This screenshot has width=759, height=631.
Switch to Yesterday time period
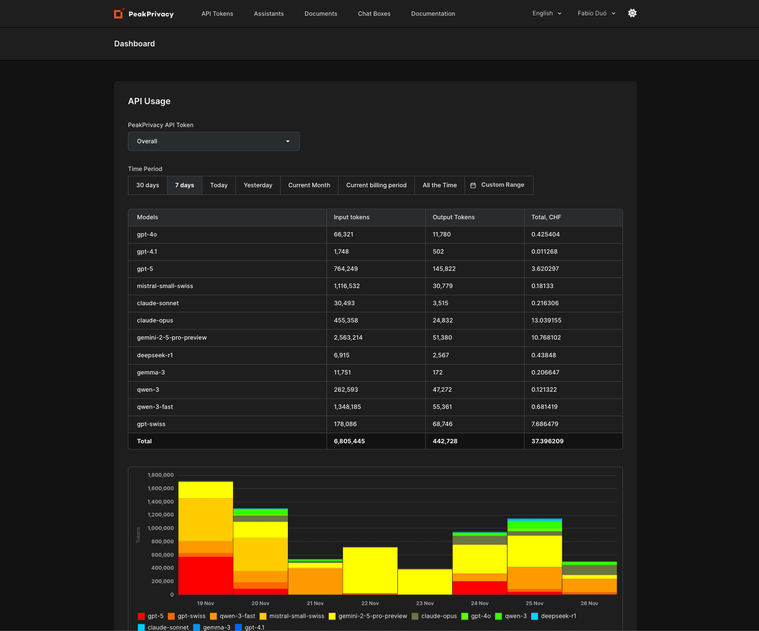(258, 185)
